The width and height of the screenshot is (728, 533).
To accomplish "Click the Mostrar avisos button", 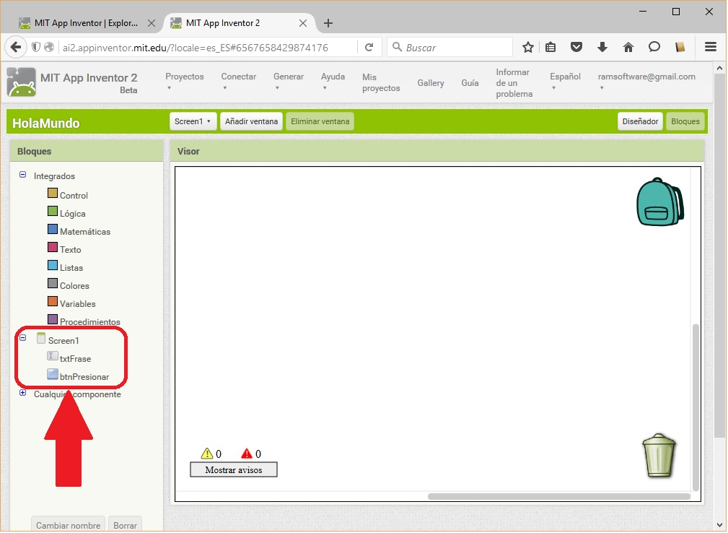I will pyautogui.click(x=233, y=470).
